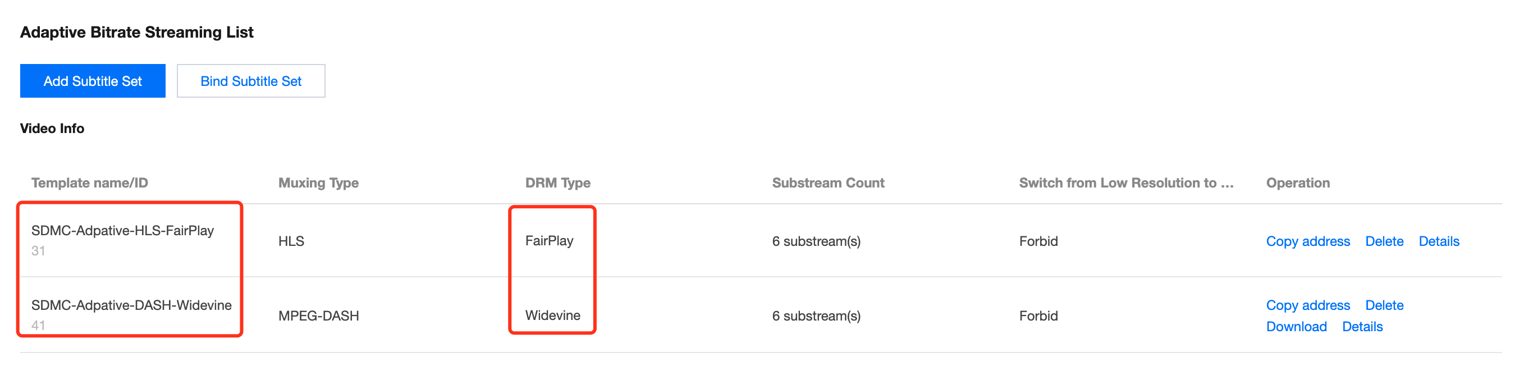Click the truncated Switch from Low Resolution header
The height and width of the screenshot is (366, 1519).
click(x=1125, y=182)
